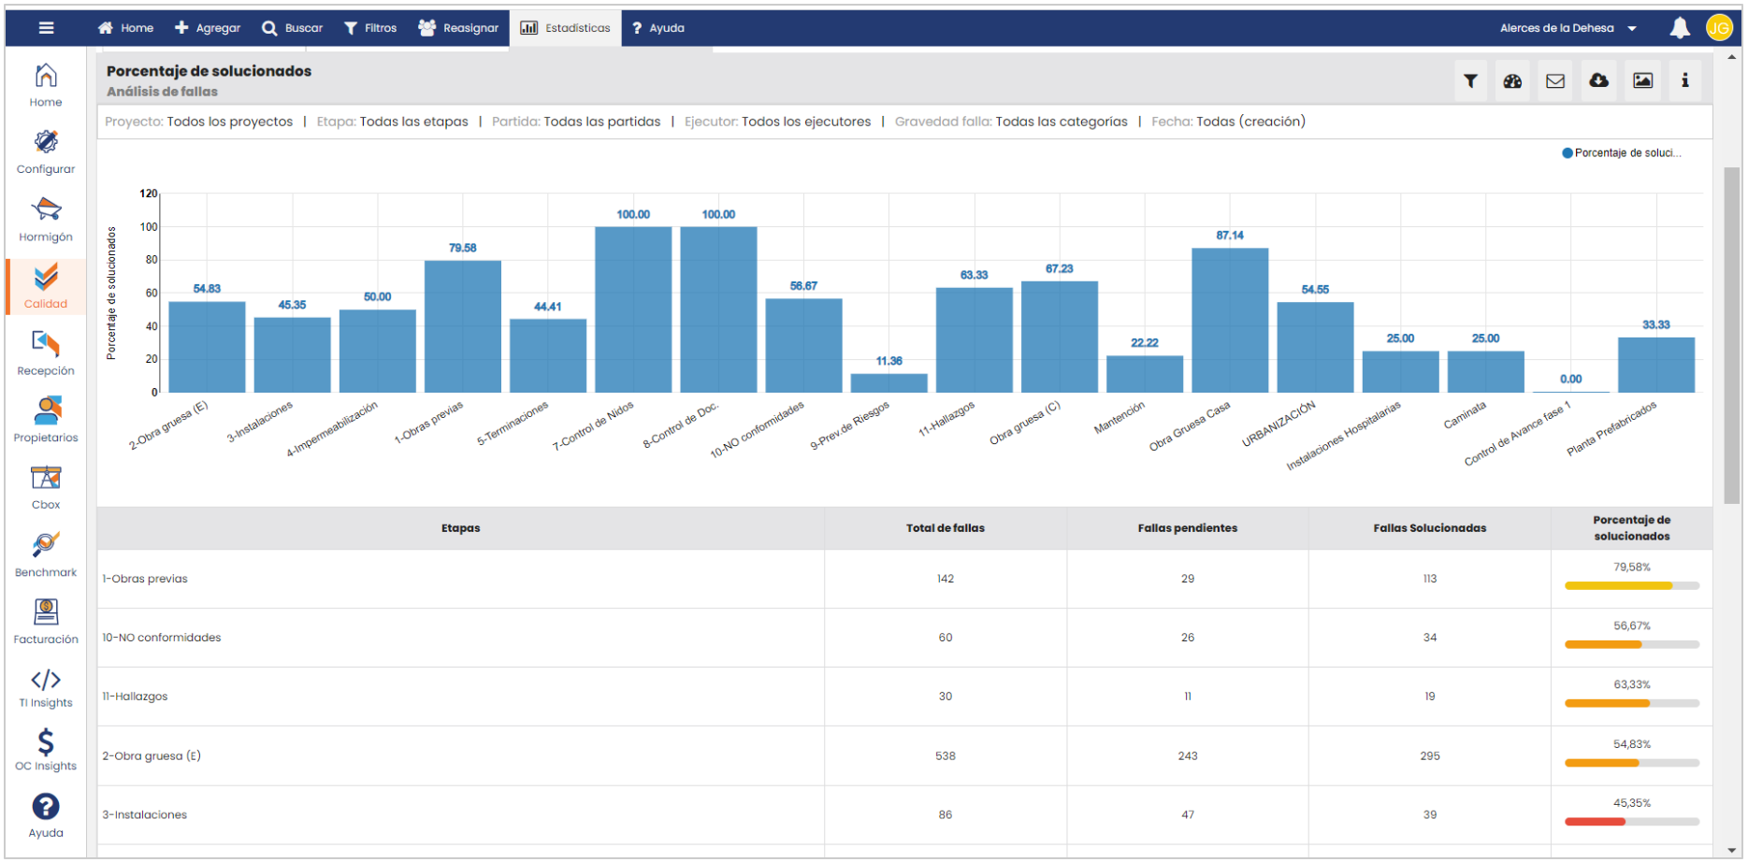Open the dashboard gauge icon
The image size is (1748, 862).
[x=1512, y=81]
